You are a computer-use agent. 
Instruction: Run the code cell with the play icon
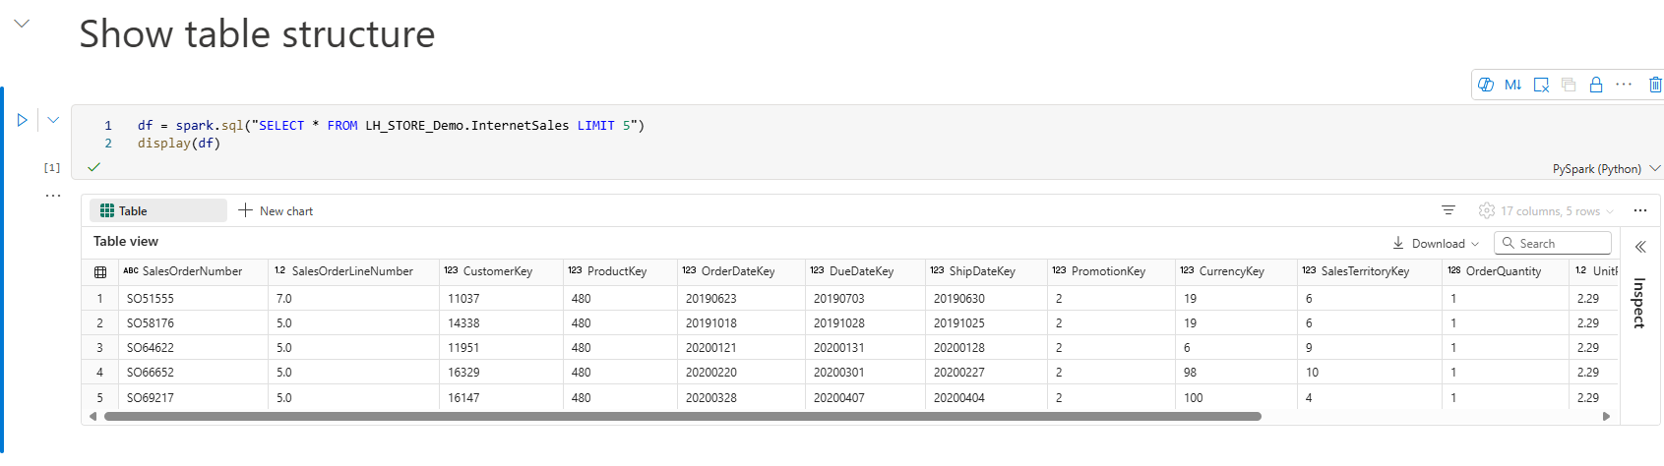22,120
